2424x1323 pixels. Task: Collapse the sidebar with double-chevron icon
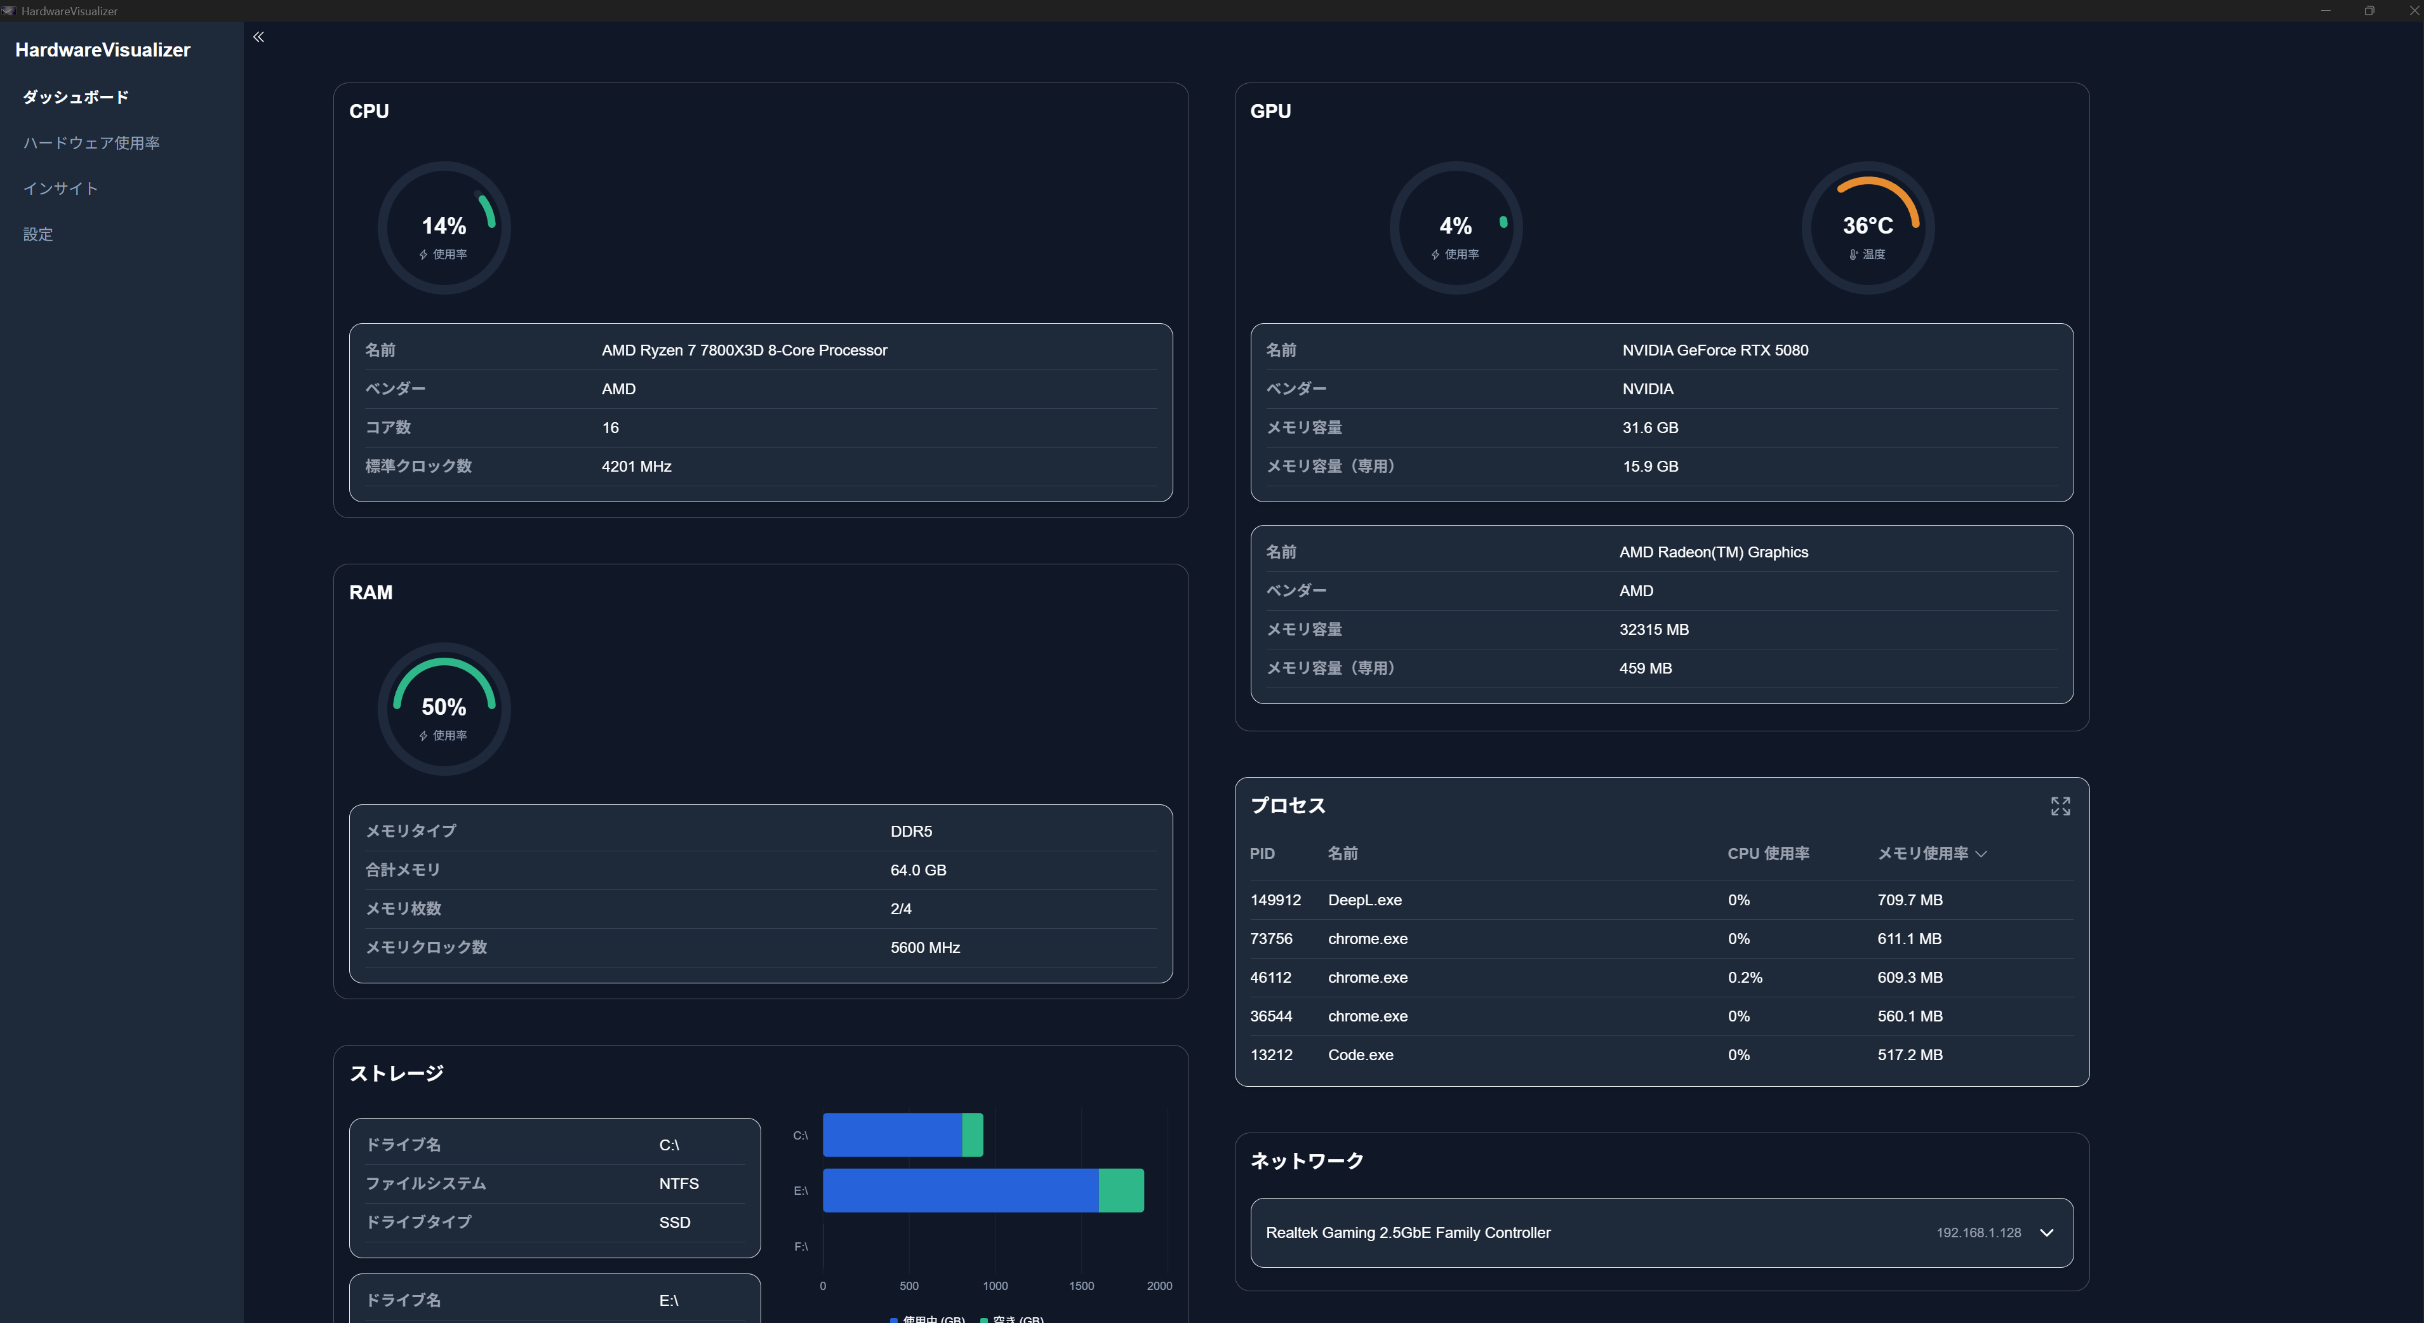259,37
